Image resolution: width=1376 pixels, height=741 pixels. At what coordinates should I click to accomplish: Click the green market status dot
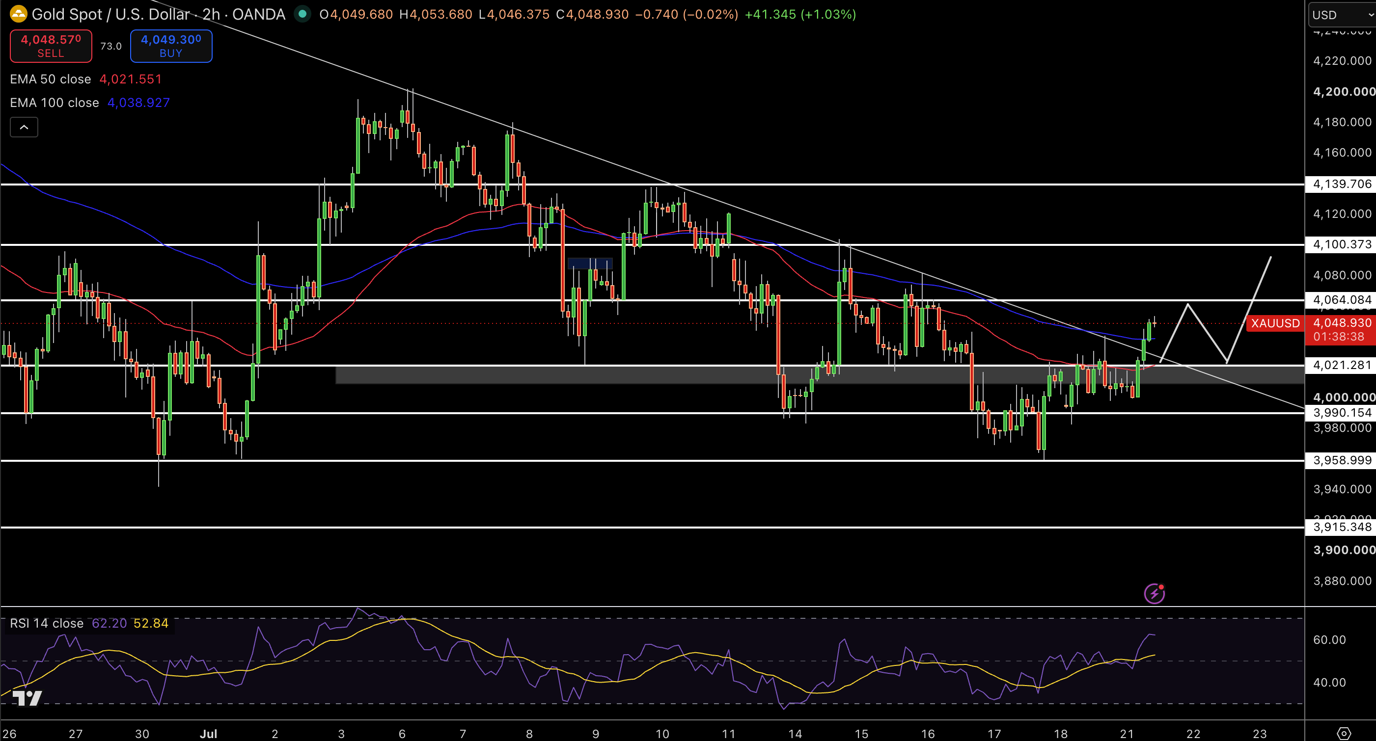point(303,14)
